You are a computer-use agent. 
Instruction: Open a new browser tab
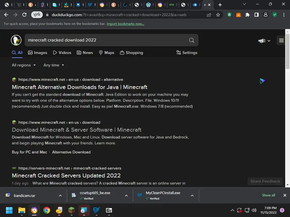(x=220, y=5)
